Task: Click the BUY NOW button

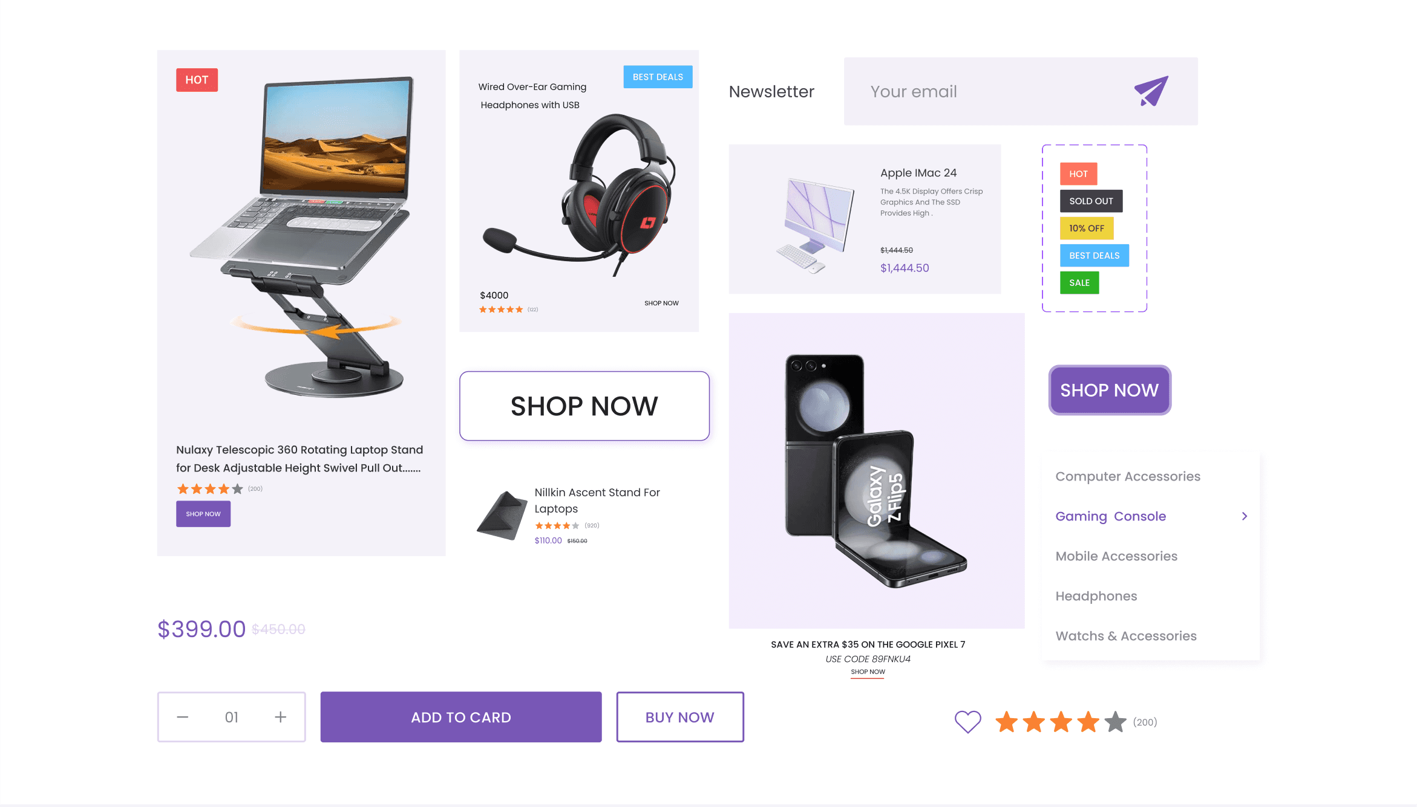Action: coord(680,717)
